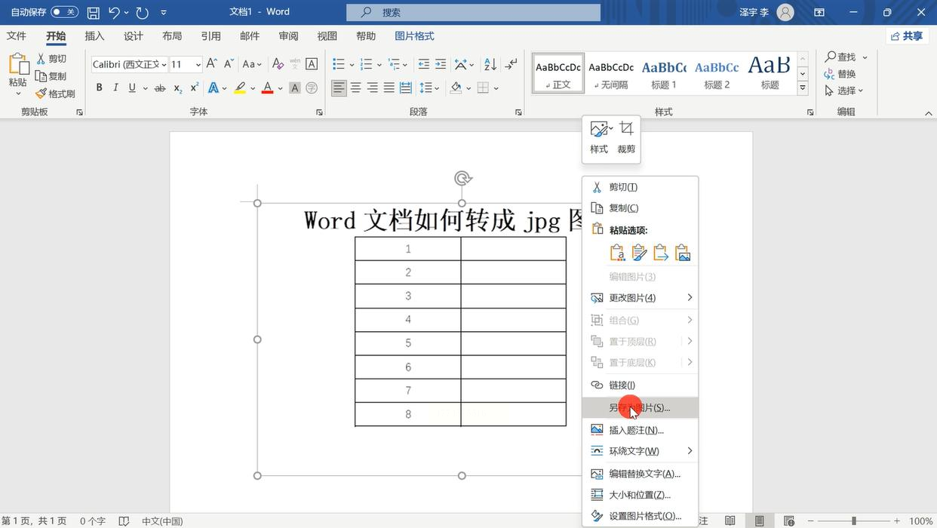Click the 格式刷 format painter
937x528 pixels.
pos(55,94)
